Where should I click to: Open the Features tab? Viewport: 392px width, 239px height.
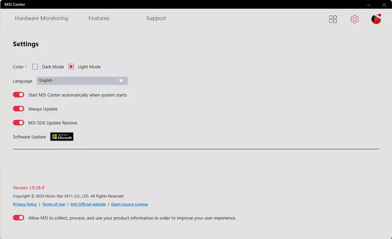pos(99,18)
